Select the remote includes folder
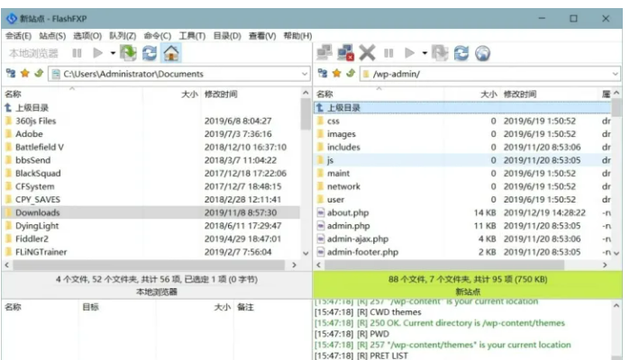 click(x=462, y=147)
